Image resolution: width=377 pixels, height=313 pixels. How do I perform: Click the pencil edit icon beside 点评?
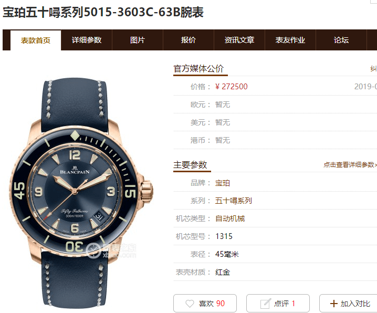coord(266,304)
